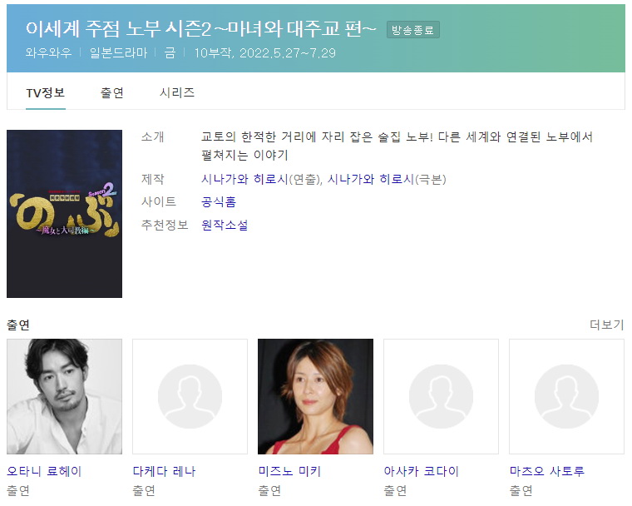Viewport: 632px width, 506px height.
Task: Open the drama poster thumbnail
Action: [x=65, y=214]
